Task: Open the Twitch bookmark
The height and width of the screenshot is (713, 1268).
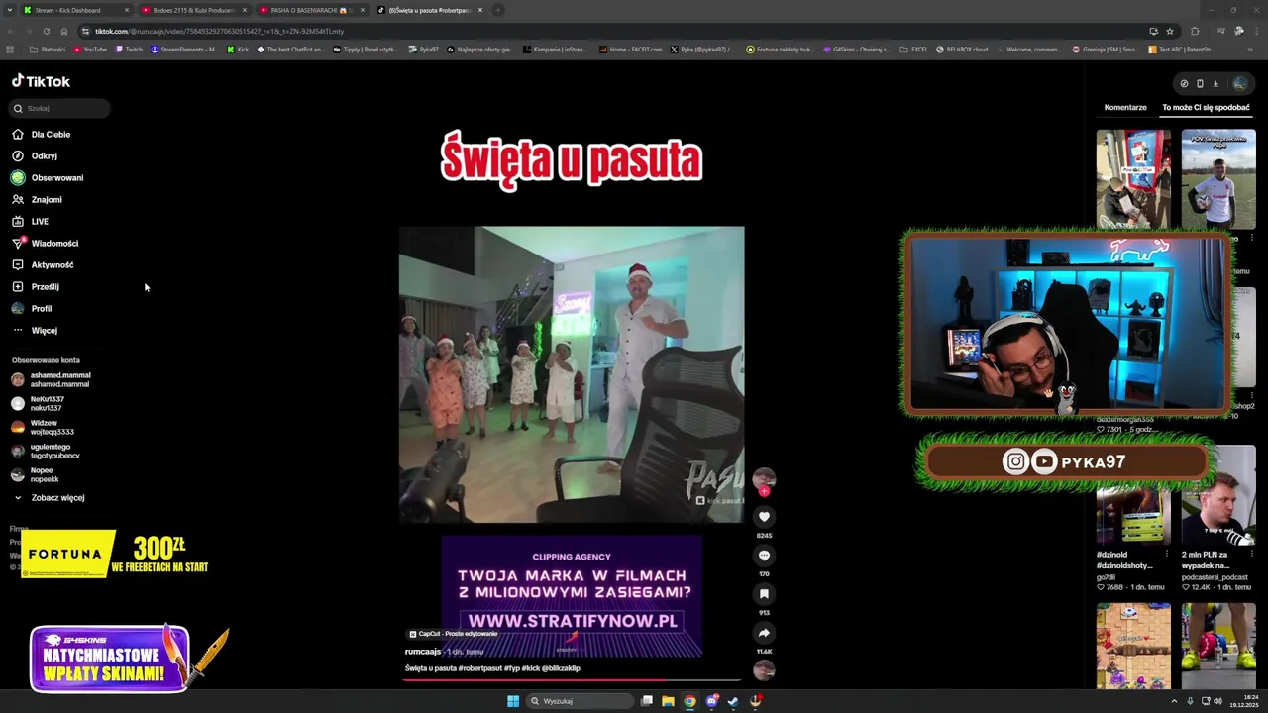Action: click(129, 49)
